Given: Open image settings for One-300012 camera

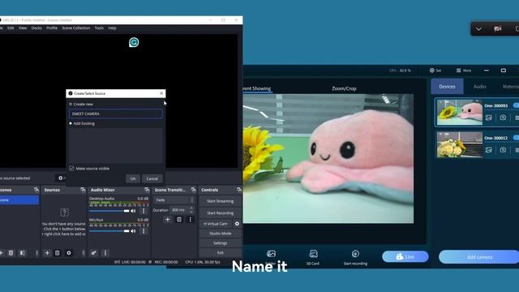Looking at the screenshot, I should [x=488, y=150].
